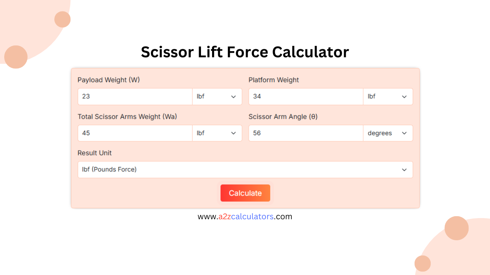Select the Payload Weight (W) label
The height and width of the screenshot is (275, 490).
pyautogui.click(x=109, y=80)
